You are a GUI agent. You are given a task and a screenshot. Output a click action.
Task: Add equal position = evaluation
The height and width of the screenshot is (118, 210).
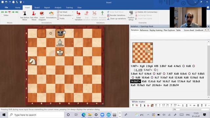190,105
